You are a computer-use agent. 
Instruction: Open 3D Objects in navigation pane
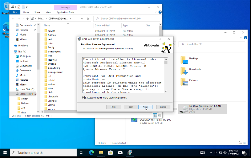point(25,57)
